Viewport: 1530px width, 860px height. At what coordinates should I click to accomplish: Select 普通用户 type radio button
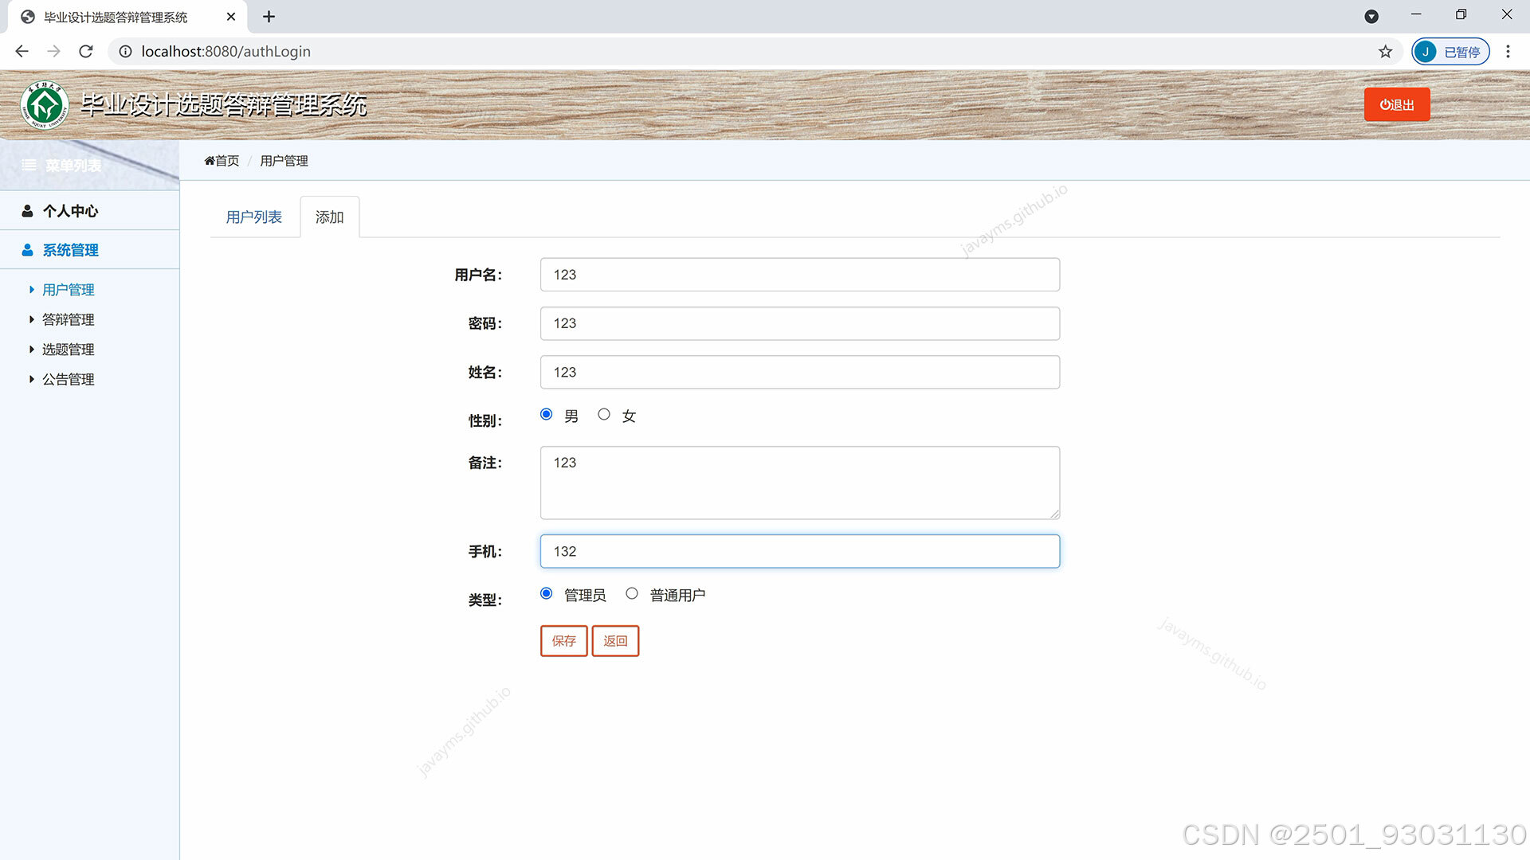(632, 593)
